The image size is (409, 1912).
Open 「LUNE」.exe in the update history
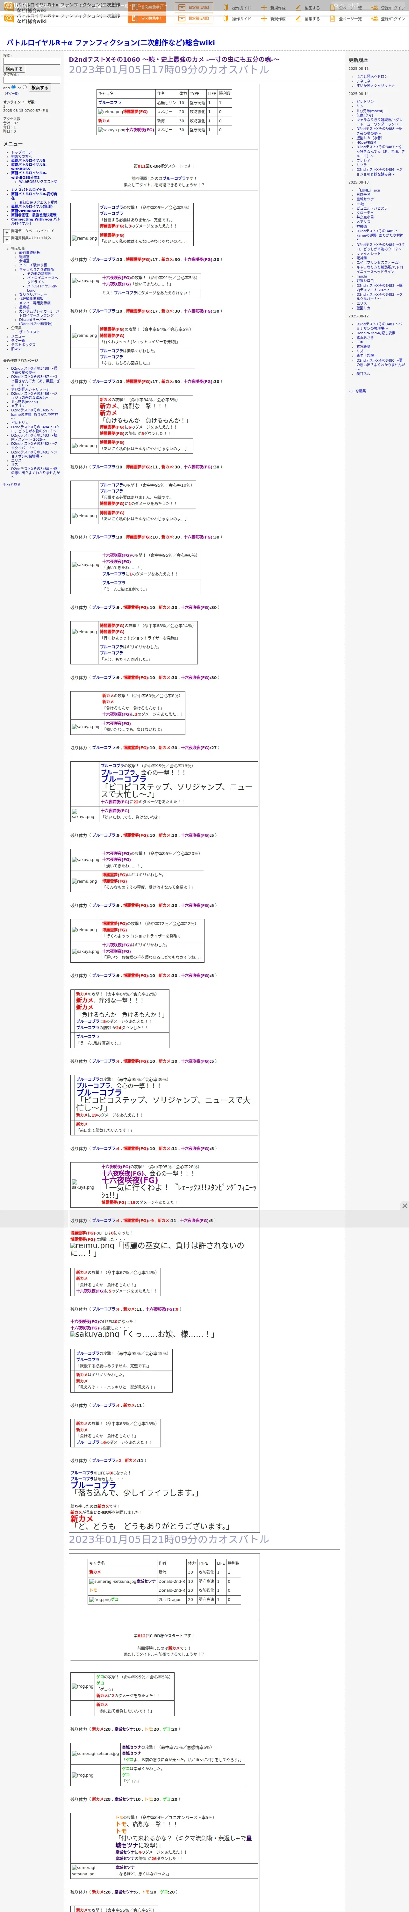pos(368,190)
